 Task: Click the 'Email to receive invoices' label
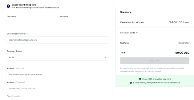click(x=18, y=34)
